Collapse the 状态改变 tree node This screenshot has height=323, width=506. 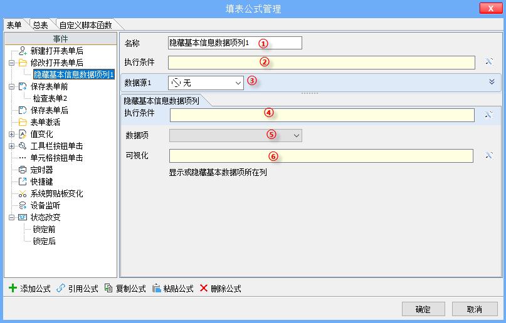click(12, 218)
